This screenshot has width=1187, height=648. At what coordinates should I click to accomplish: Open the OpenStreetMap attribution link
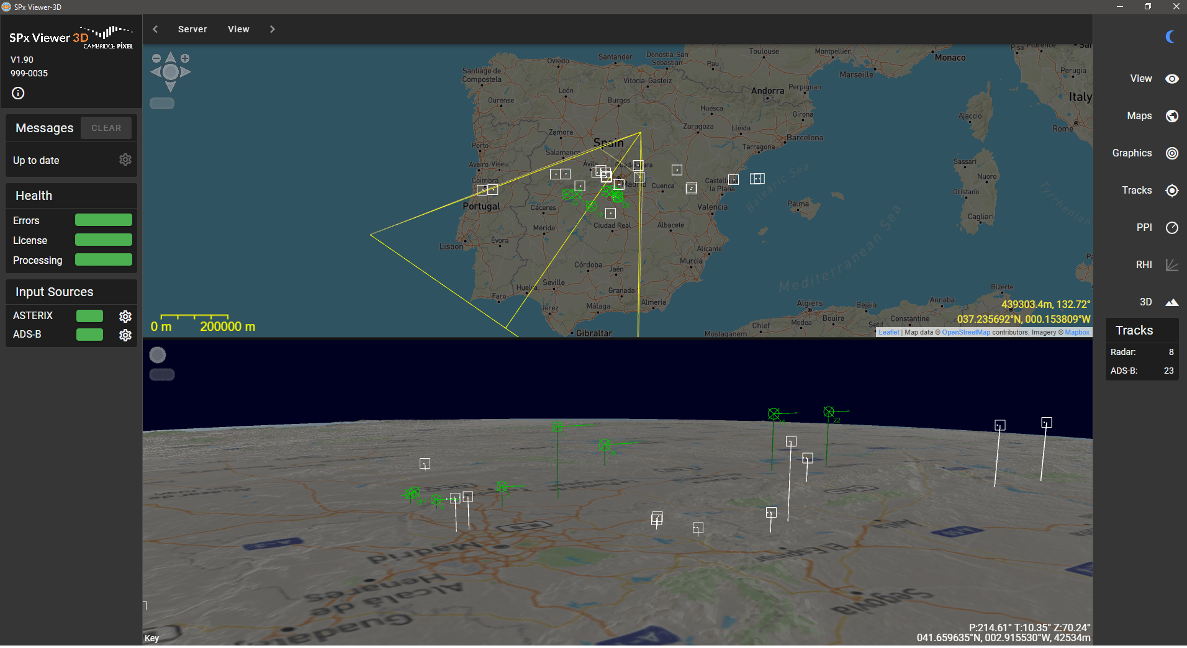(x=966, y=332)
